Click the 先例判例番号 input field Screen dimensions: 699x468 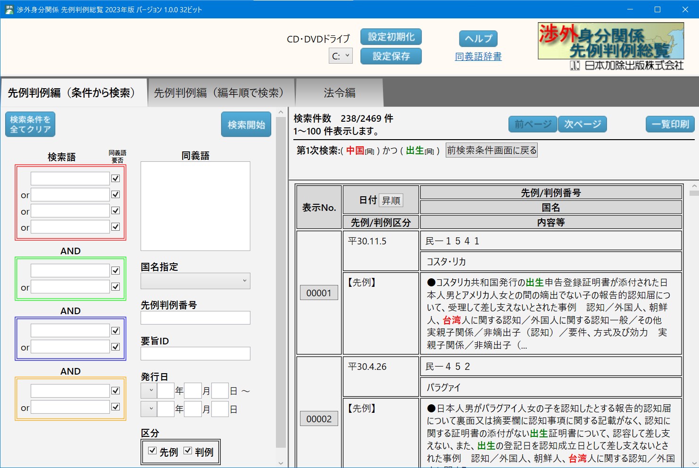pyautogui.click(x=195, y=318)
